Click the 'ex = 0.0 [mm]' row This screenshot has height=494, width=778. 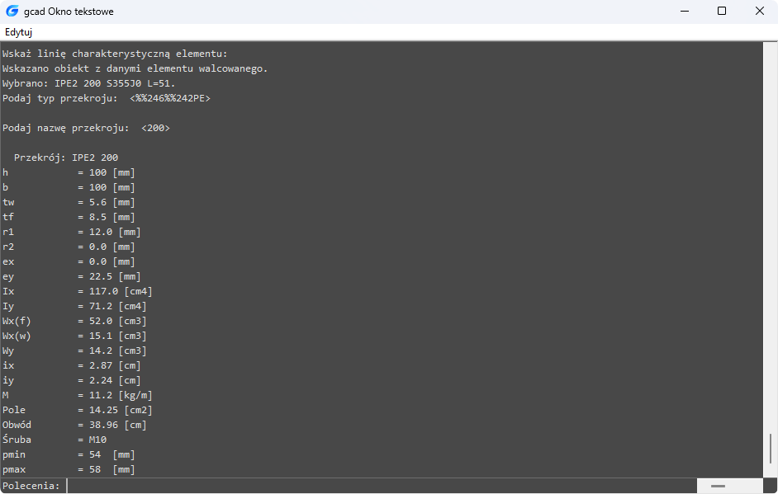coord(69,261)
